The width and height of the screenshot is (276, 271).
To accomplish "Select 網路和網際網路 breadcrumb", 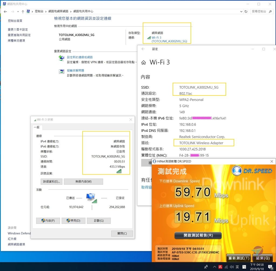I will tap(58, 11).
